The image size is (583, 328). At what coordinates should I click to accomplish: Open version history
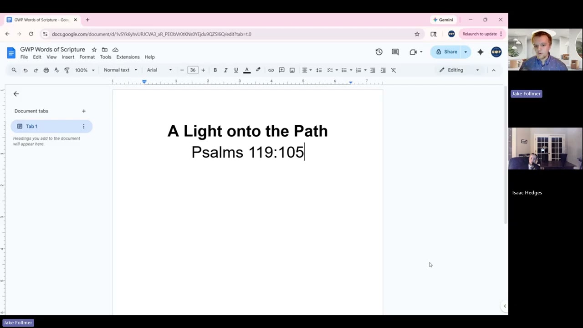[x=379, y=52]
